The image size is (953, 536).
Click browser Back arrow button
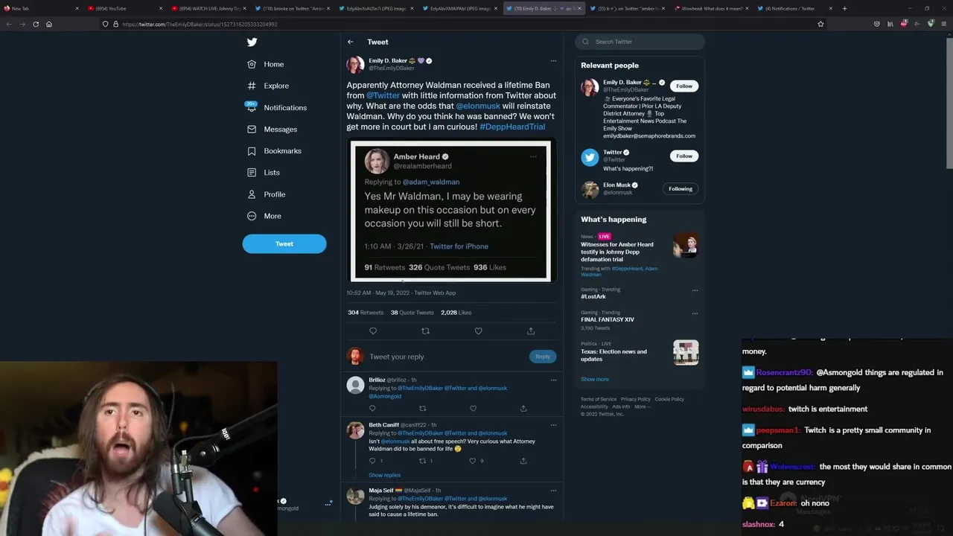click(9, 24)
